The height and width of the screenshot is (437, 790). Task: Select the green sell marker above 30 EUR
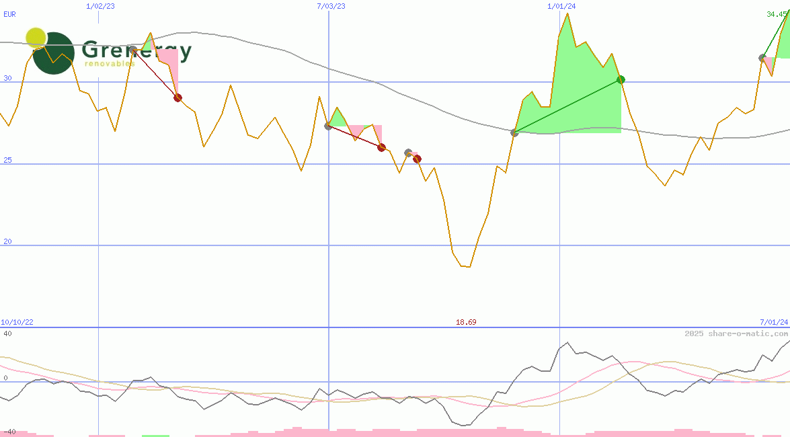(621, 79)
